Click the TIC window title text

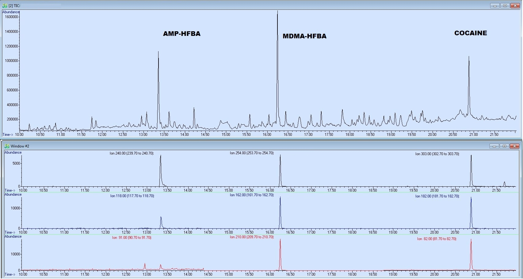click(x=14, y=6)
